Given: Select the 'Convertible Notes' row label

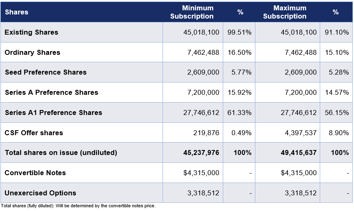Looking at the screenshot, I should [x=35, y=173].
